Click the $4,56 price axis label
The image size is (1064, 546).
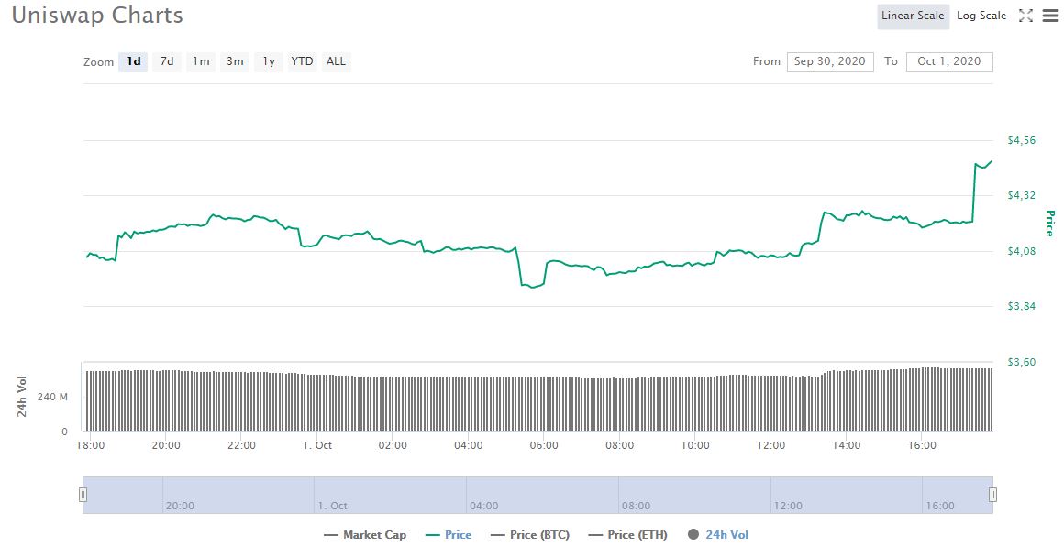(1021, 140)
